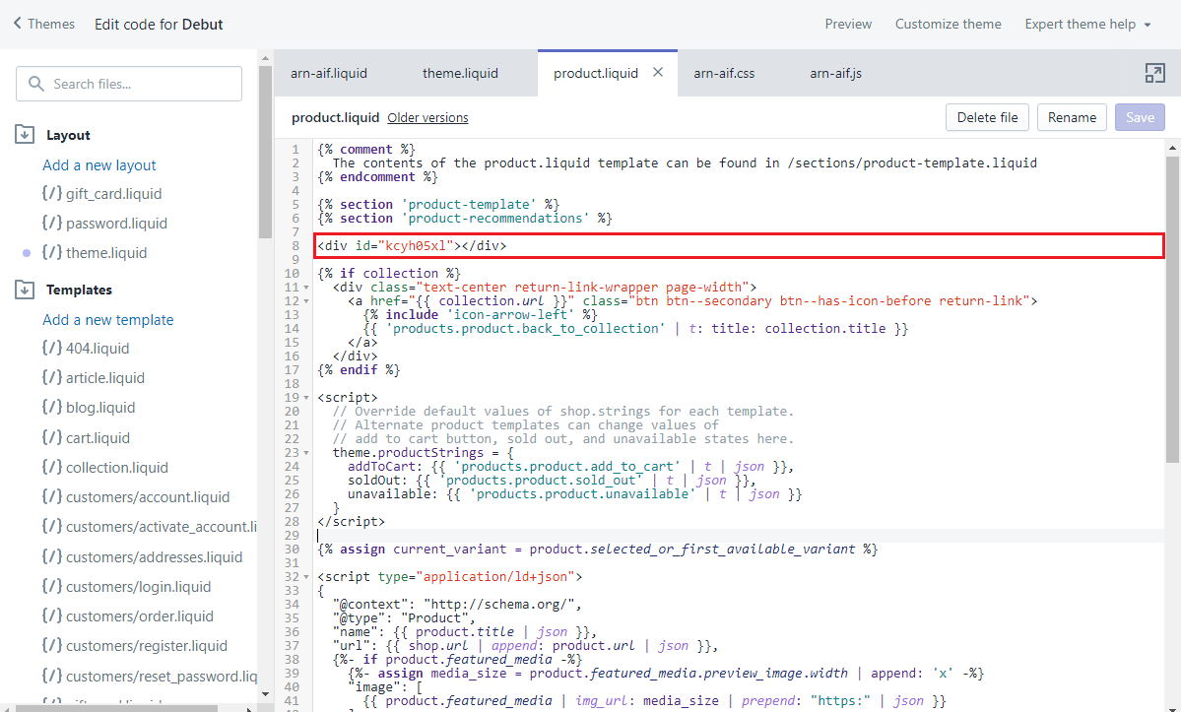
Task: Focus the Search files input
Action: tap(129, 84)
